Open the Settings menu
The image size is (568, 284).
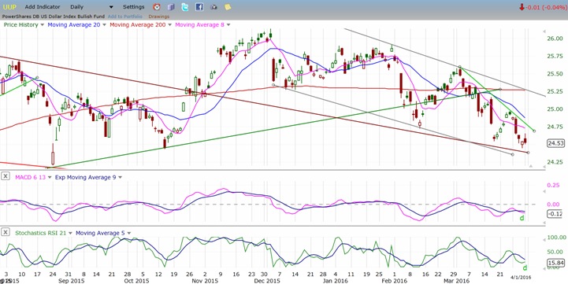tap(133, 7)
